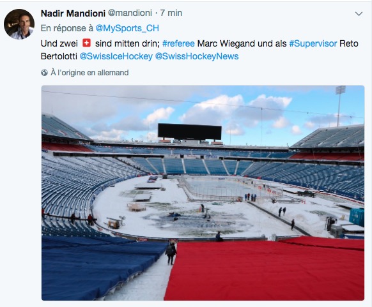Viewport: 372px width, 307px height.
Task: Click the hockey rink in the photo
Action: tap(230, 188)
